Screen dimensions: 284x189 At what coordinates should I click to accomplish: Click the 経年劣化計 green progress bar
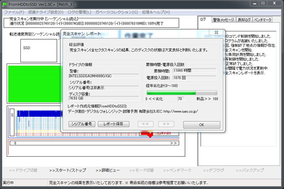182,93
